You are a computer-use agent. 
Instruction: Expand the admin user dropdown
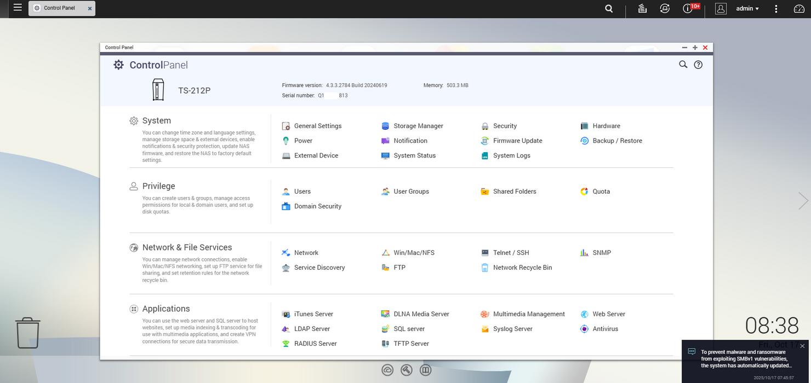tap(747, 9)
